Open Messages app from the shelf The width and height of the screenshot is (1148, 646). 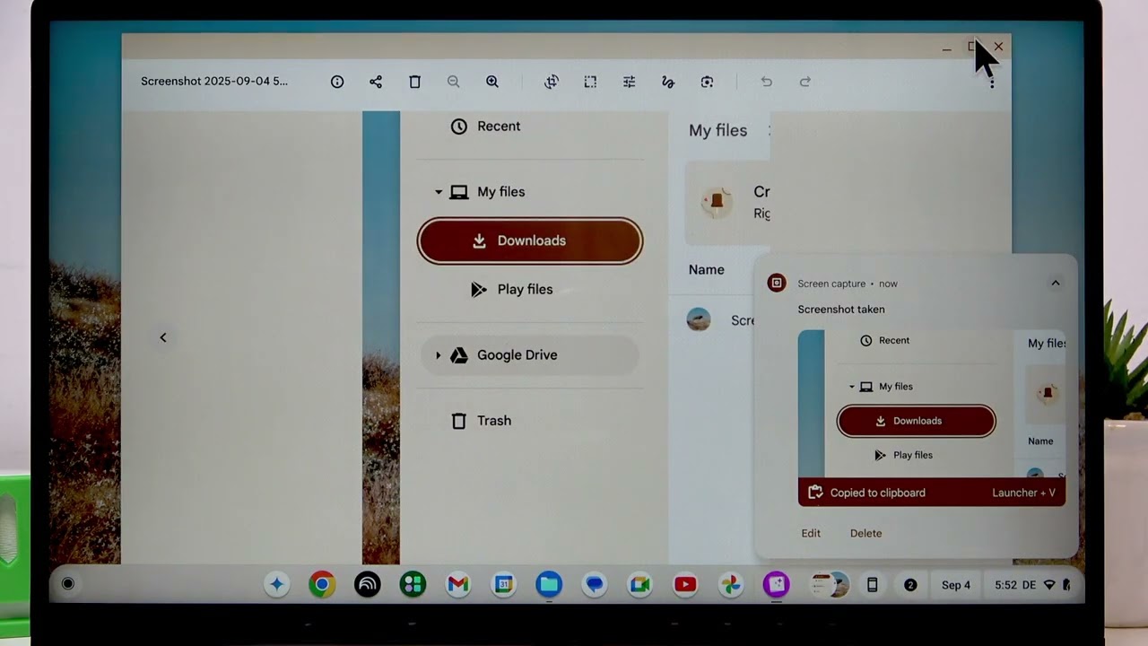coord(594,585)
